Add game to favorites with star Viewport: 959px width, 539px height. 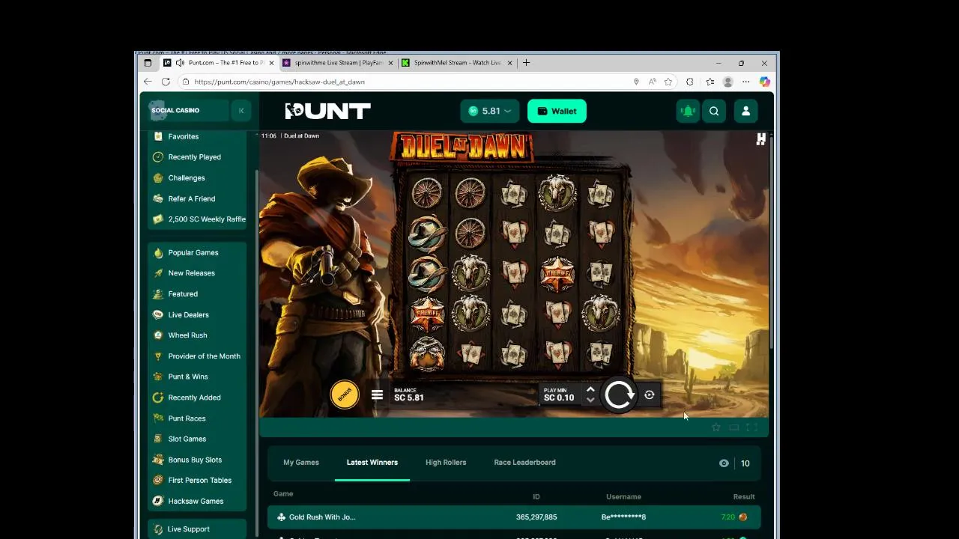(x=716, y=427)
